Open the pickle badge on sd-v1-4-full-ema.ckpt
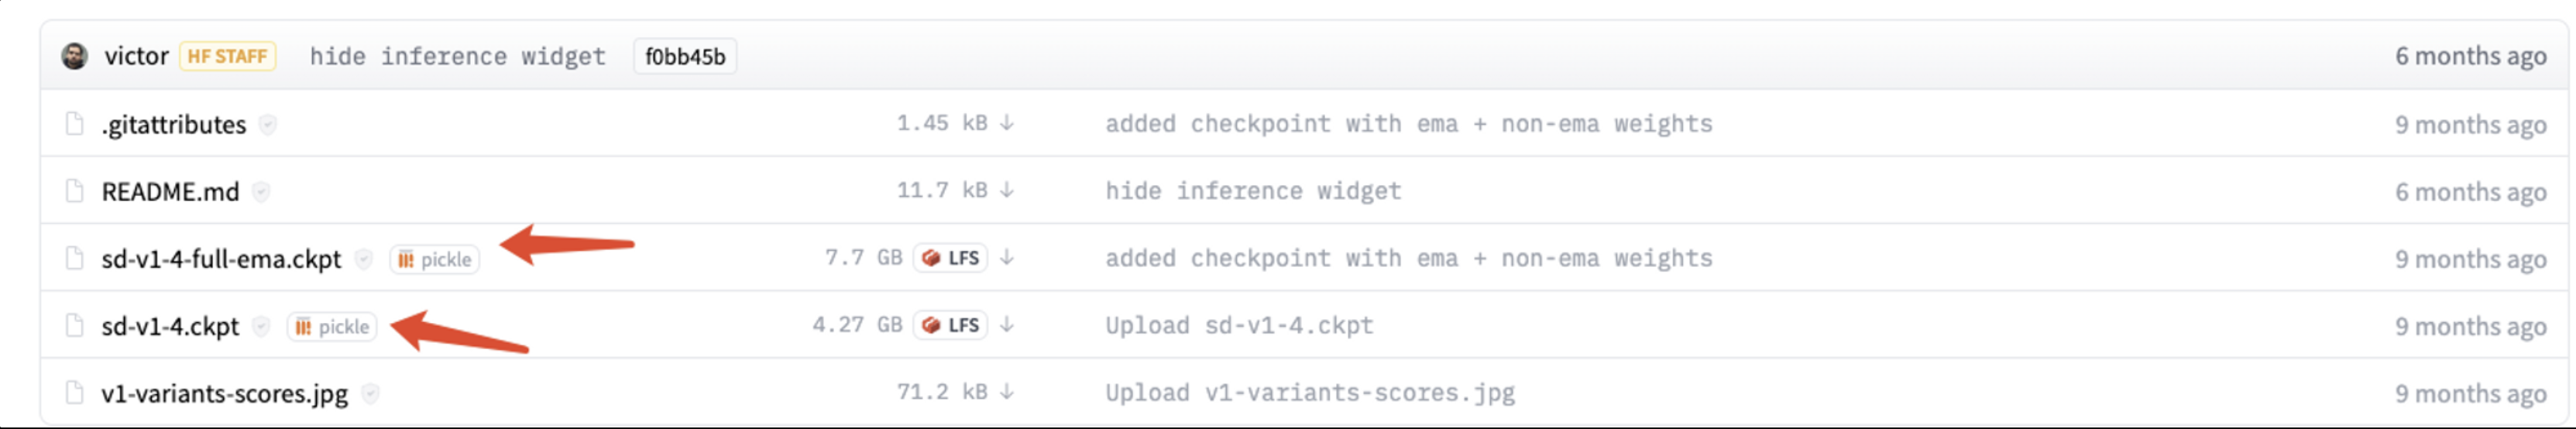2576x429 pixels. (435, 260)
